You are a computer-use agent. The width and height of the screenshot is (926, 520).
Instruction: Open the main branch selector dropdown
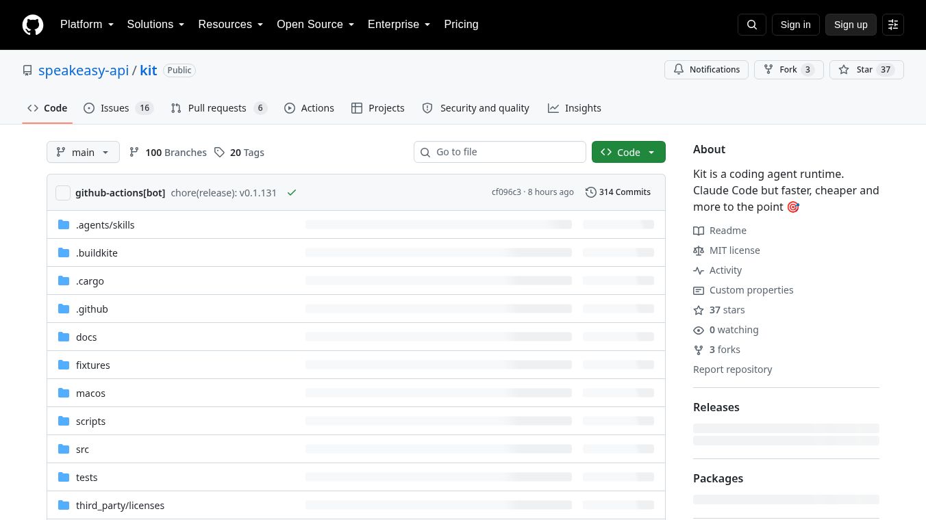tap(83, 152)
